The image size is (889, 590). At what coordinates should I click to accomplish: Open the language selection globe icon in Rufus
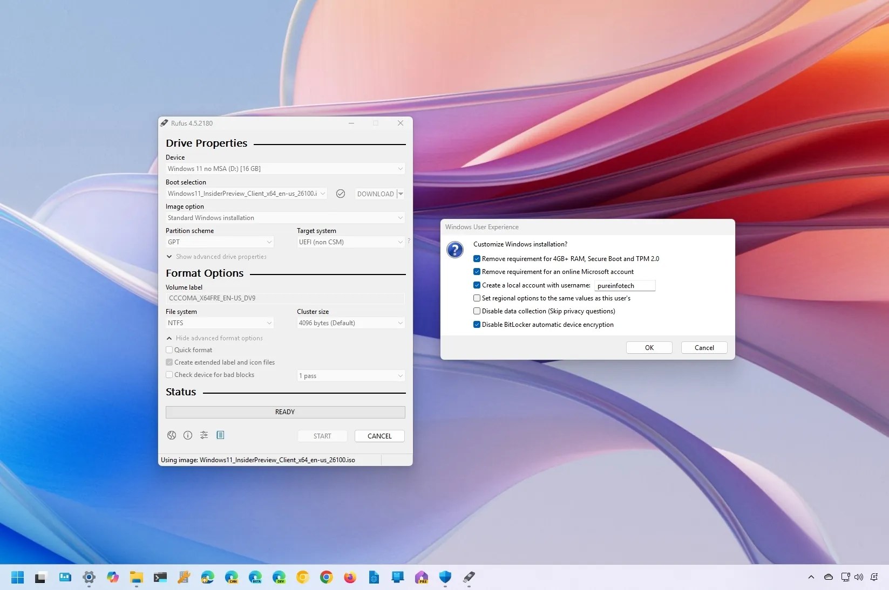(171, 435)
